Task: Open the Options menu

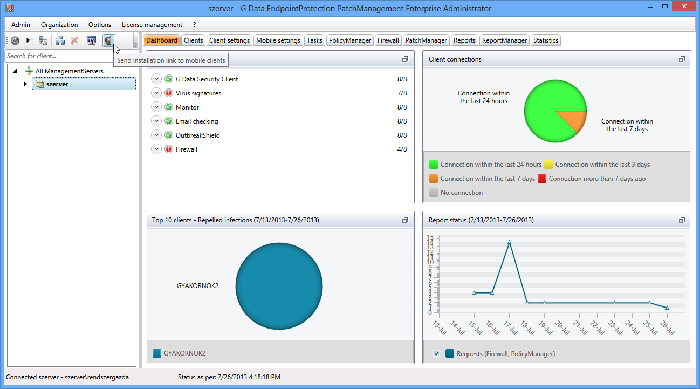Action: 100,25
